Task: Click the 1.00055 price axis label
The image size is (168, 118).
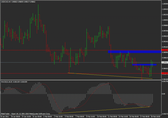Action: [x=165, y=20]
